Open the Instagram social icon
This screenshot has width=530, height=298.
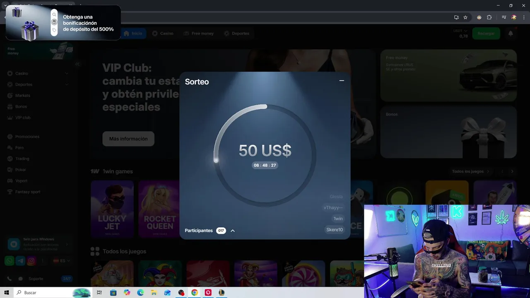click(x=31, y=261)
